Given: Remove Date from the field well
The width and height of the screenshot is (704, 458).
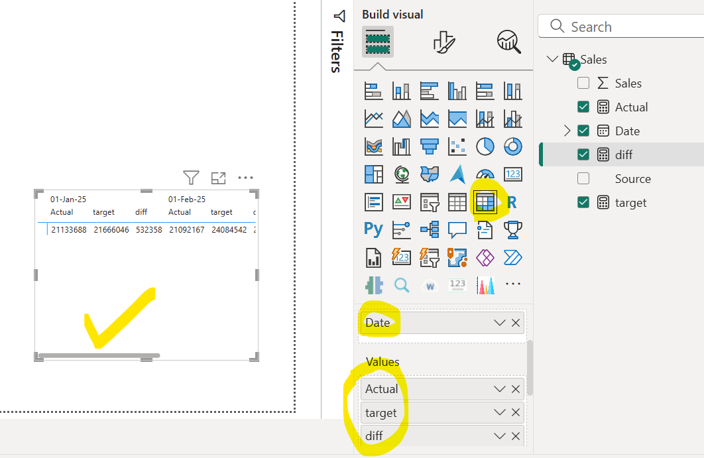Looking at the screenshot, I should [516, 323].
